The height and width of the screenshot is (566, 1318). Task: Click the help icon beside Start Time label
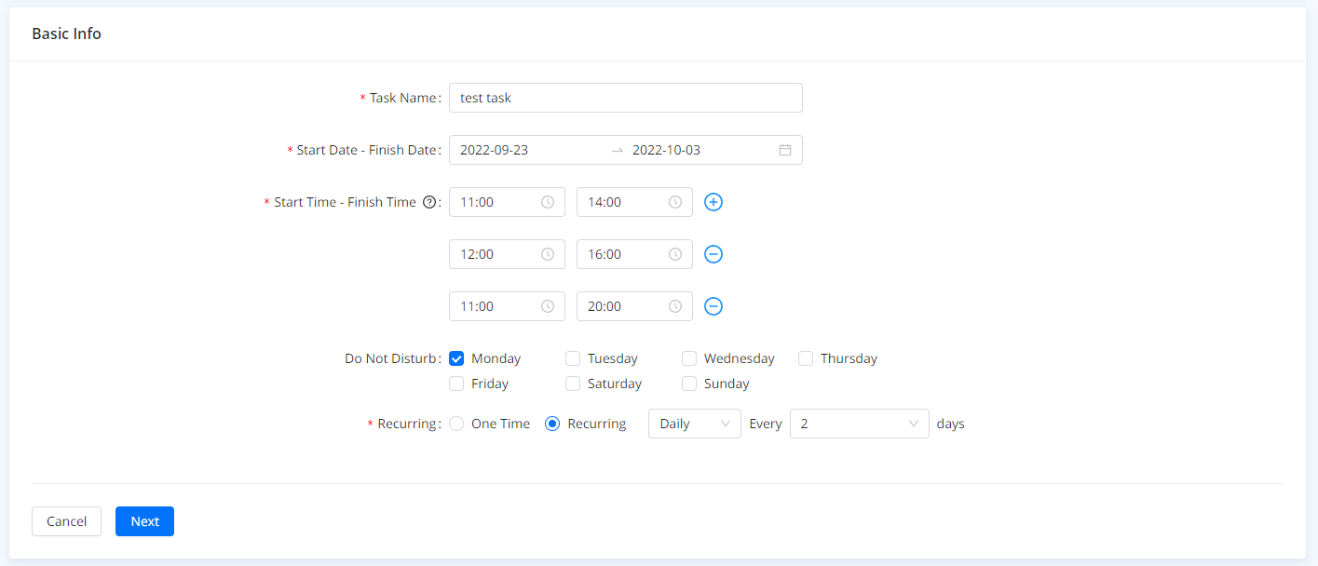pyautogui.click(x=429, y=202)
